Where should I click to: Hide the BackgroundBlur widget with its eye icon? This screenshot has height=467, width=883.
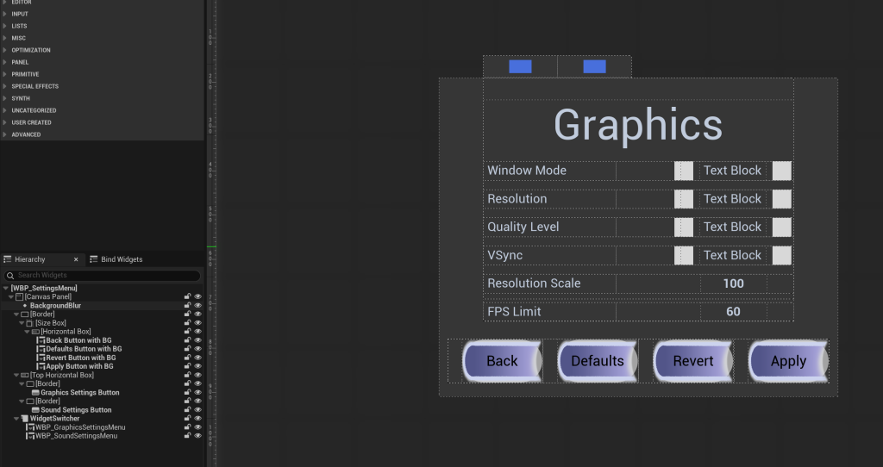197,306
